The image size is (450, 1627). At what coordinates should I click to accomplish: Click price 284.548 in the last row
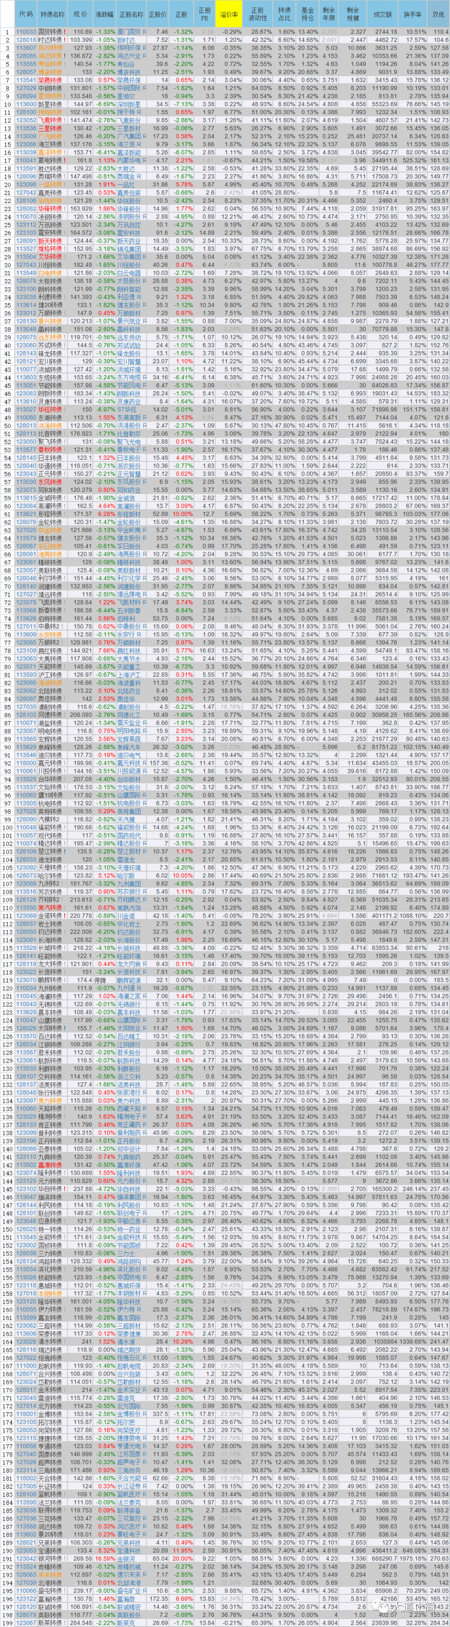(x=81, y=1622)
